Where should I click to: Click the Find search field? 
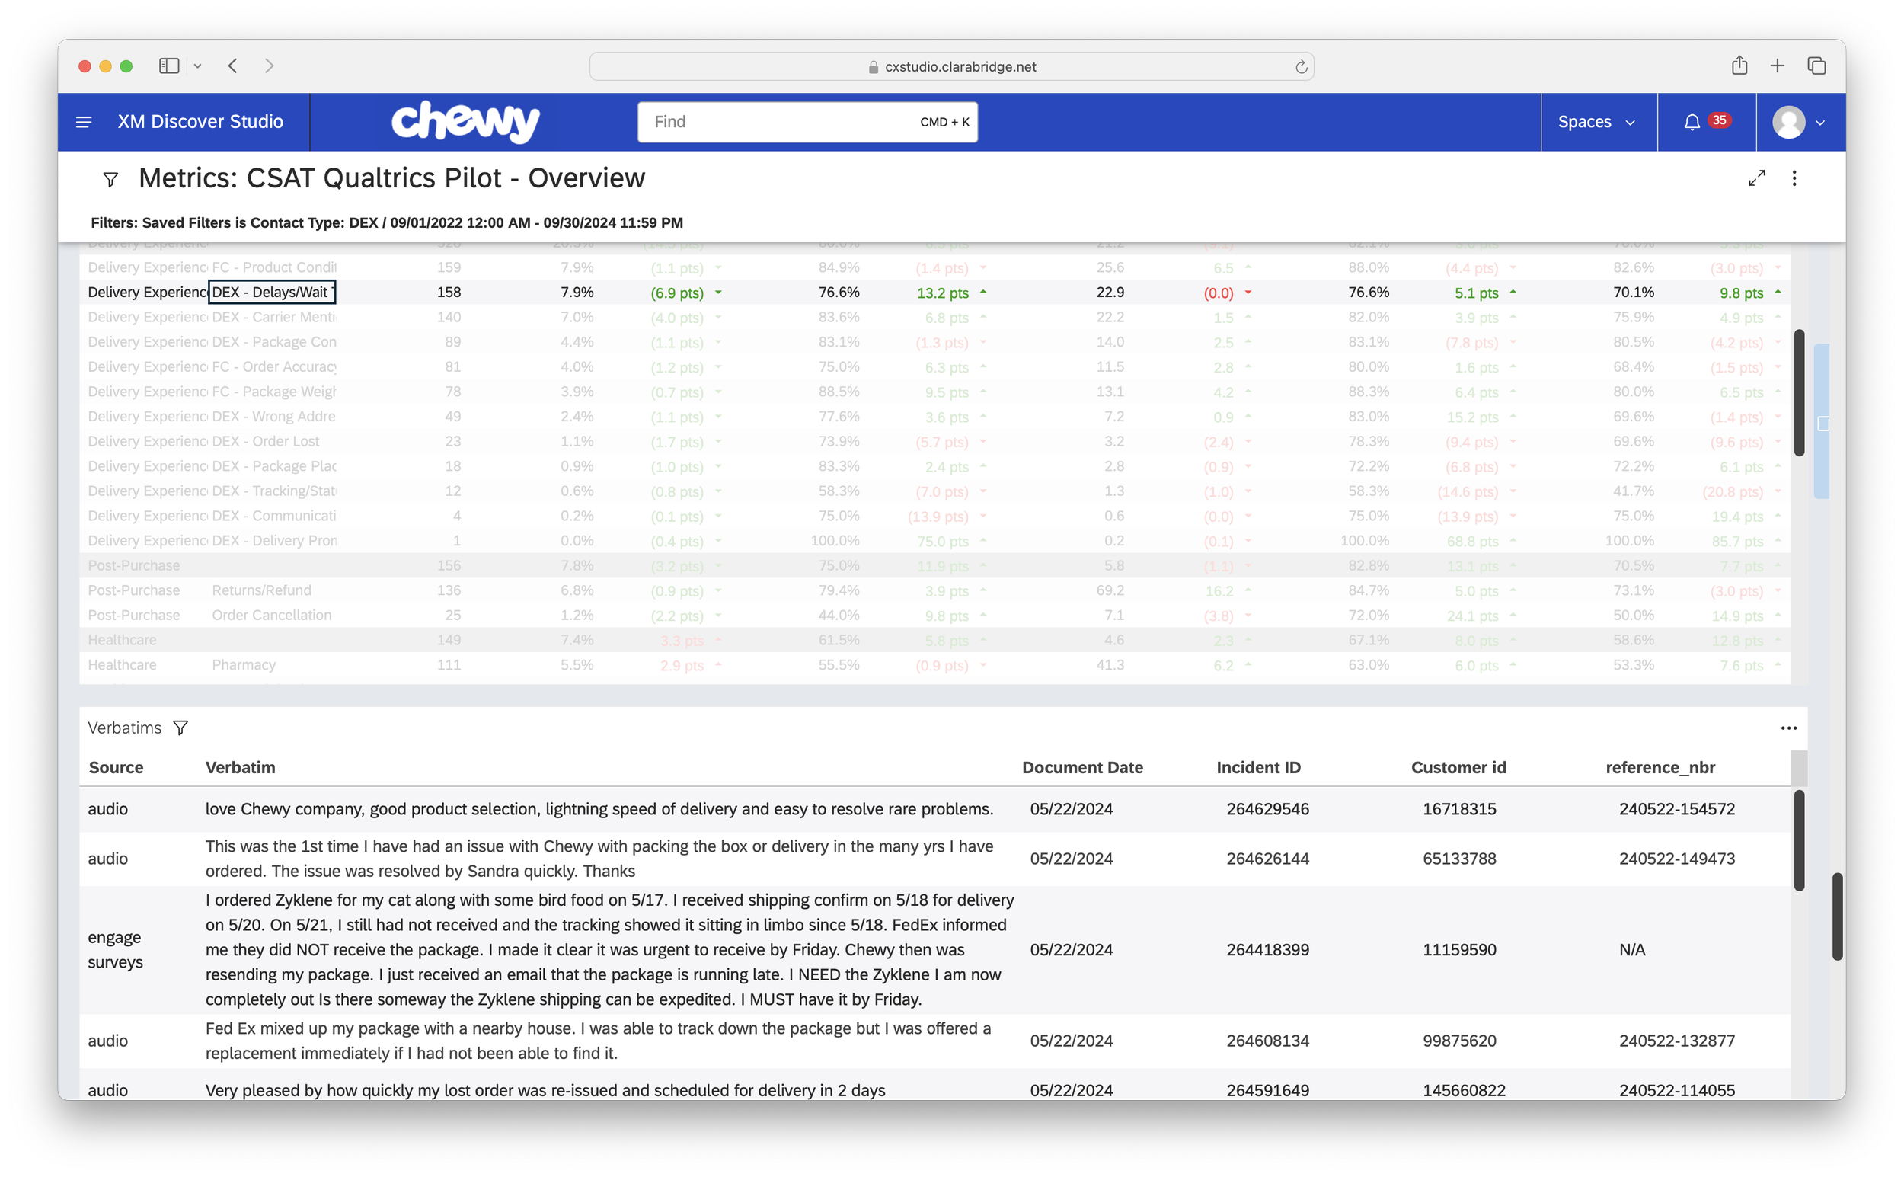[778, 122]
